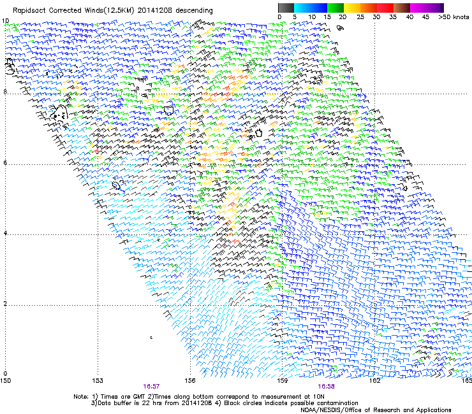The image size is (472, 414).
Task: Click the island outline near the top at 161E
Action: click(340, 28)
